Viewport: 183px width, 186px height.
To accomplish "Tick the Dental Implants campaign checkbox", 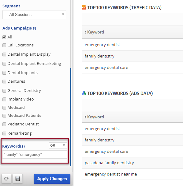I will (x=4, y=73).
